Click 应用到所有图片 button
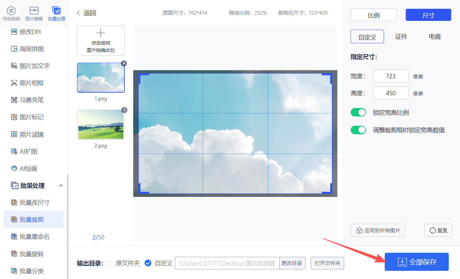The width and height of the screenshot is (460, 279). 378,230
